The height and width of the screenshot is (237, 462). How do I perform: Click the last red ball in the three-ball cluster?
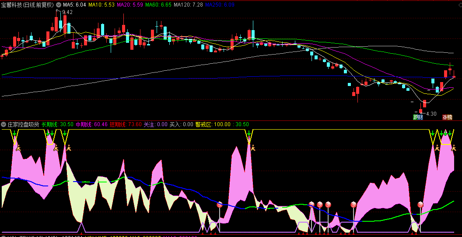tap(328, 205)
